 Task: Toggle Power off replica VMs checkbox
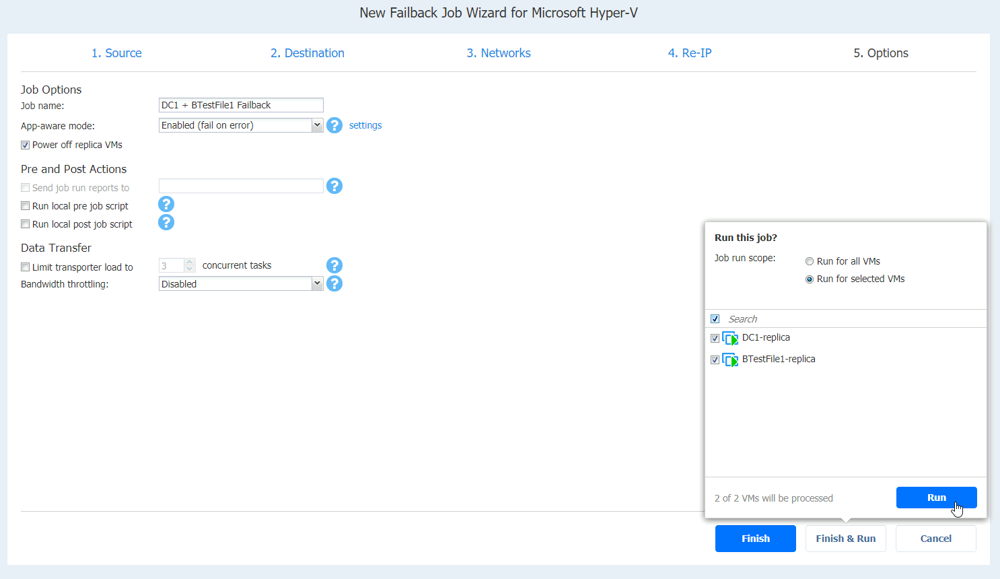[25, 145]
